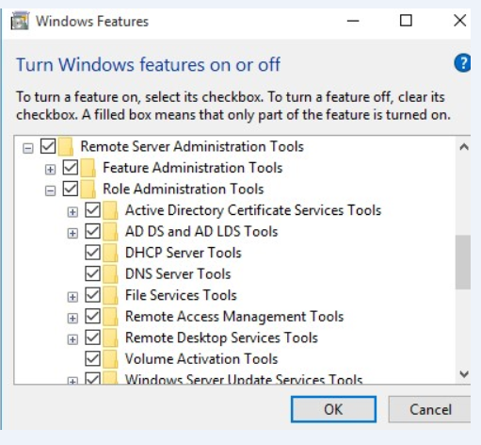The image size is (481, 445).
Task: Toggle File Services Tools checkbox
Action: [x=92, y=295]
